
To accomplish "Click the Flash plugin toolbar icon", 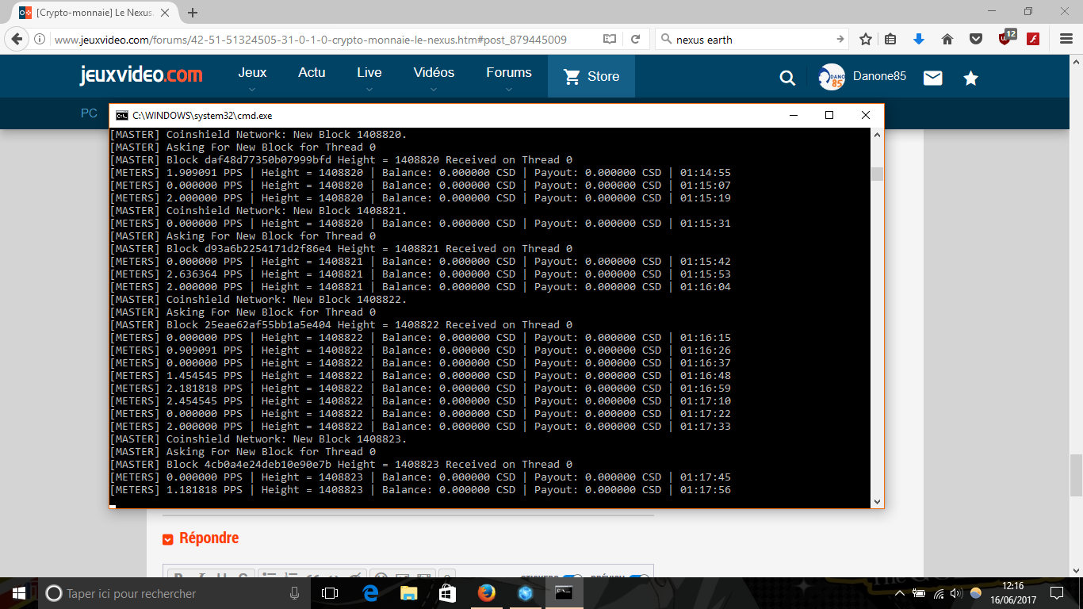I will tap(1033, 39).
